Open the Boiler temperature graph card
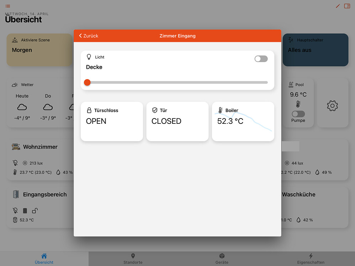 pos(243,121)
